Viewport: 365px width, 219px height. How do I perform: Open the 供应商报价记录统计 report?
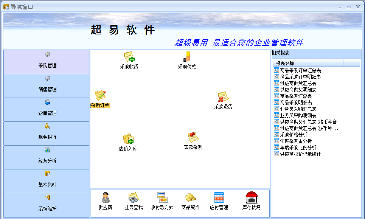(x=300, y=154)
